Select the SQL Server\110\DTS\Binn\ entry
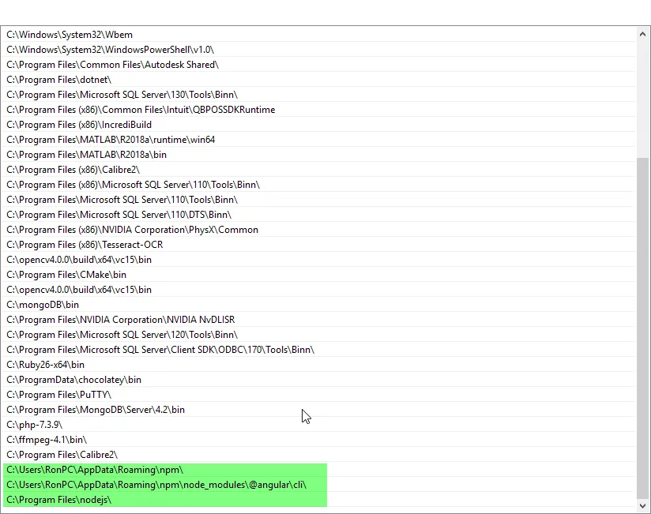The width and height of the screenshot is (651, 514). [x=319, y=215]
